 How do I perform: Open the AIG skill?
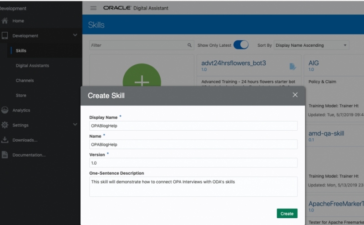pos(313,63)
